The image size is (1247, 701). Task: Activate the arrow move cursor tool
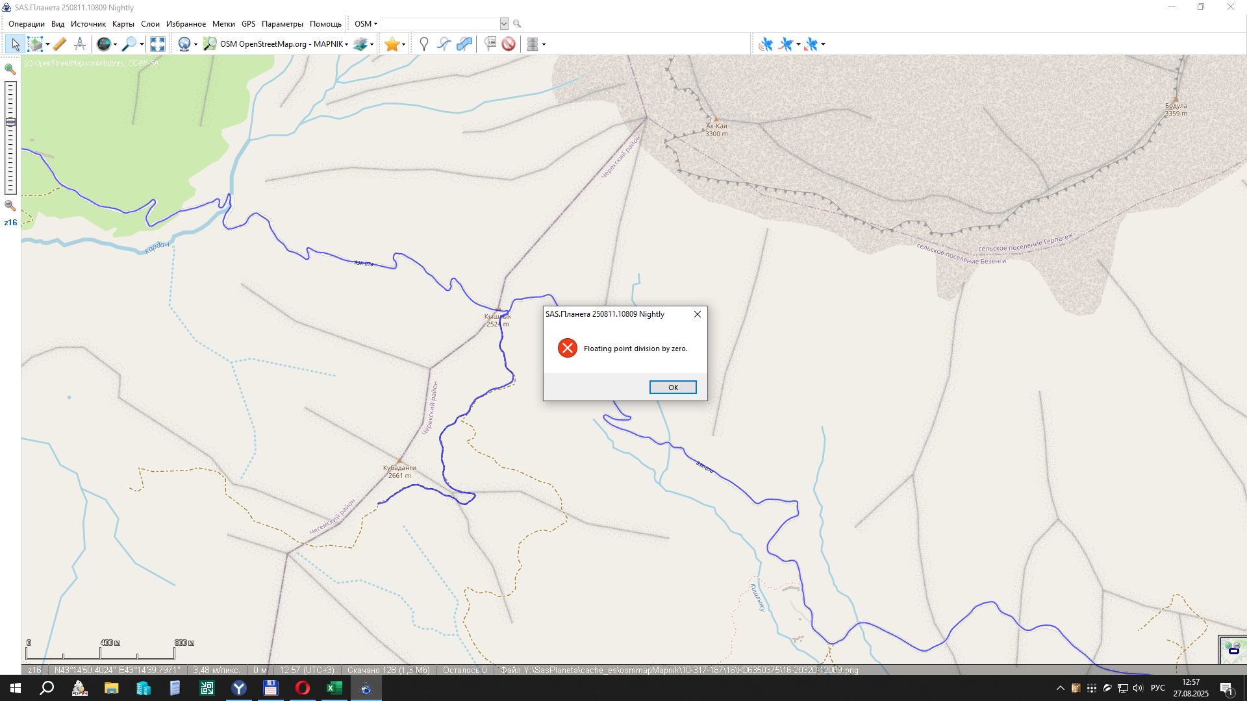pyautogui.click(x=15, y=44)
